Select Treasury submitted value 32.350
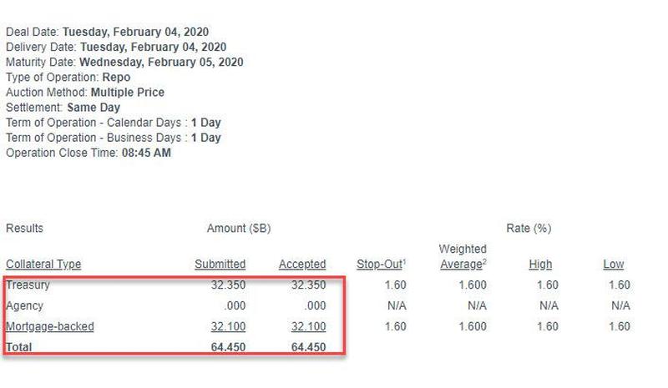The height and width of the screenshot is (388, 668). [x=228, y=285]
